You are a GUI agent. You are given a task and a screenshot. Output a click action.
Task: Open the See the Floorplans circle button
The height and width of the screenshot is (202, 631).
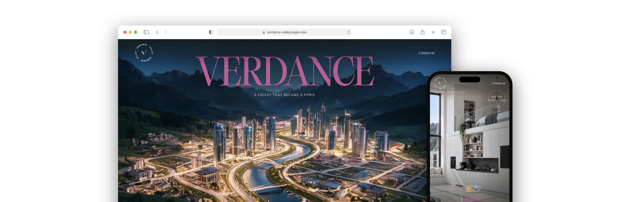497,98
